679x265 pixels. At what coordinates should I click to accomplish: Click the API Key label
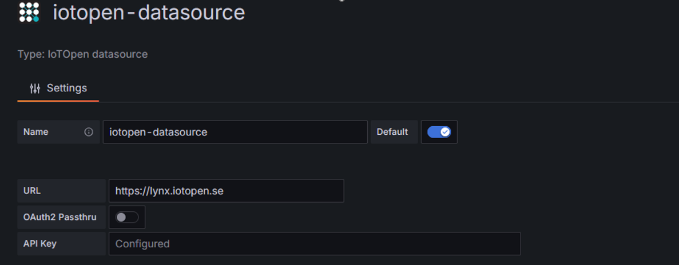(40, 244)
